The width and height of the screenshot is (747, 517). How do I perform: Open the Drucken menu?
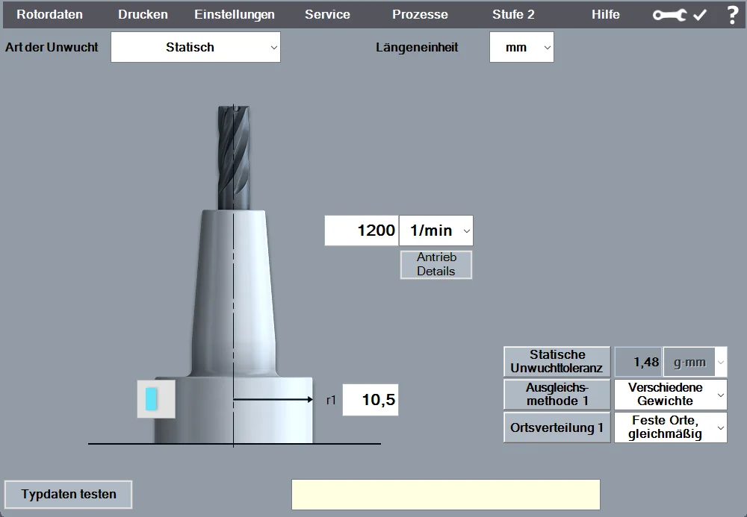(x=143, y=15)
